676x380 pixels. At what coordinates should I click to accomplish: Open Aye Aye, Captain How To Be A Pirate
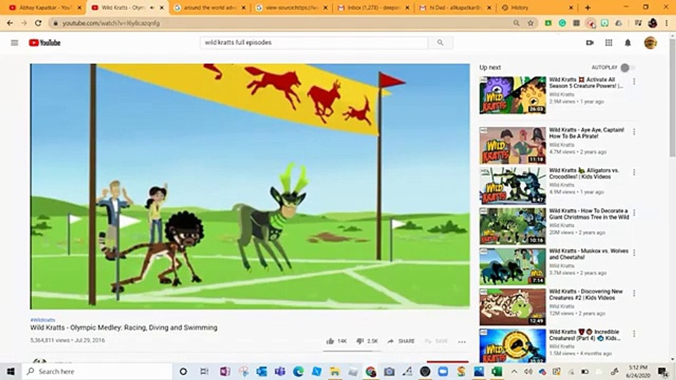(x=587, y=133)
